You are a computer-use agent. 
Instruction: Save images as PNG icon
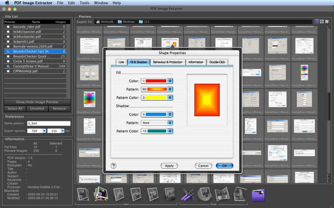pyautogui.click(x=136, y=194)
